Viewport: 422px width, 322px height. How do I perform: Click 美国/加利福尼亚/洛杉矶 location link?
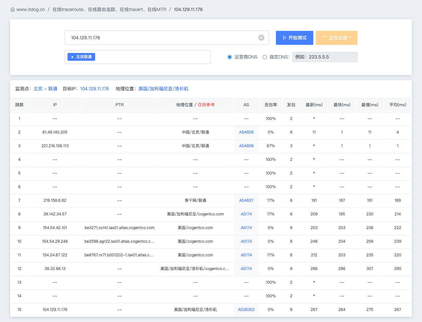pyautogui.click(x=163, y=89)
